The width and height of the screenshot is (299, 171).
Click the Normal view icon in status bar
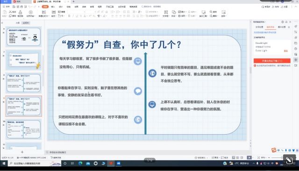[234, 157]
